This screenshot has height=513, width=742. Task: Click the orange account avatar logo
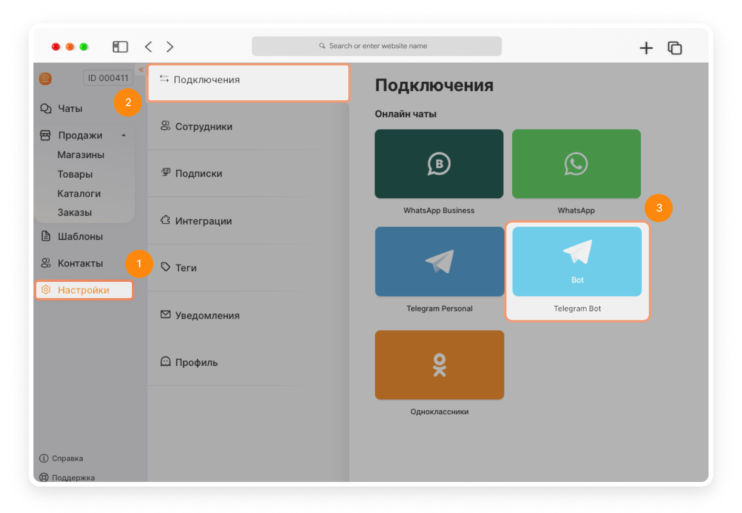click(45, 78)
